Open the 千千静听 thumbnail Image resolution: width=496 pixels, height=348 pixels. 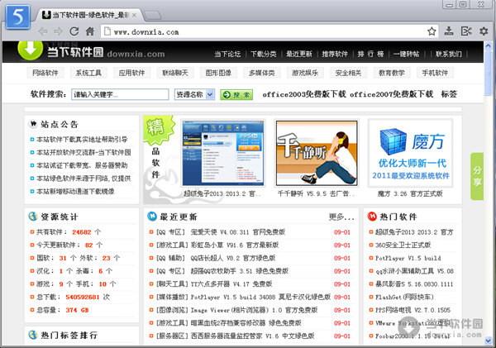coord(317,153)
